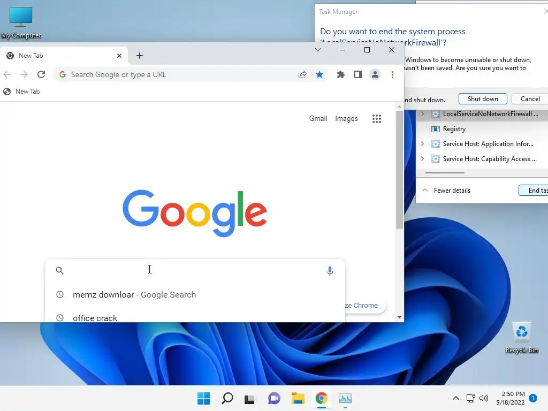
Task: Open Windows Search on the taskbar
Action: (x=227, y=398)
